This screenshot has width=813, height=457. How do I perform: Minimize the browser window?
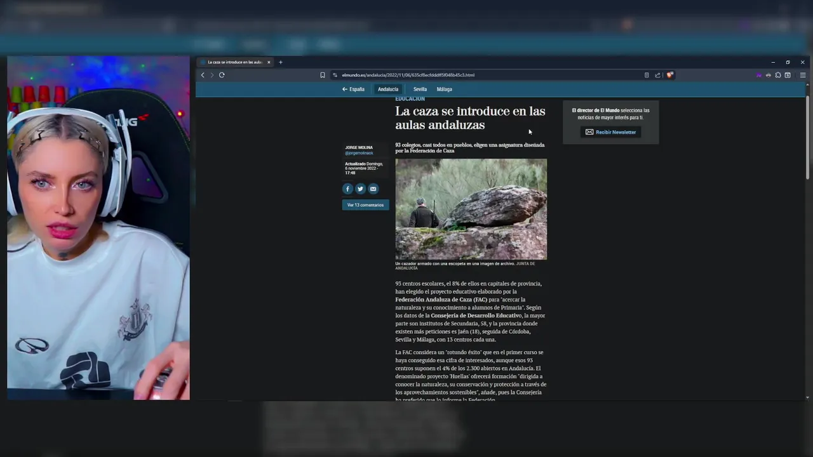coord(773,62)
